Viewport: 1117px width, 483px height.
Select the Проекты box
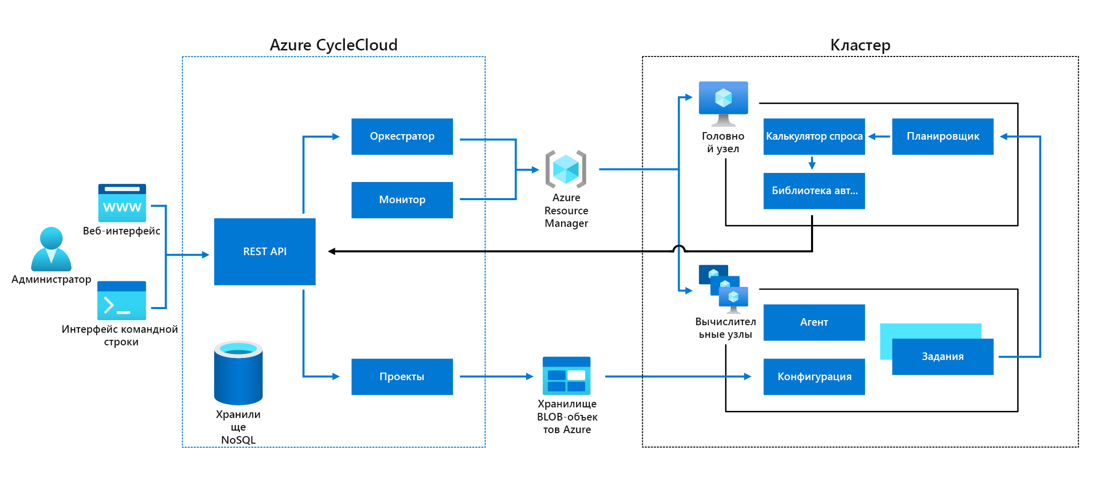click(x=402, y=377)
